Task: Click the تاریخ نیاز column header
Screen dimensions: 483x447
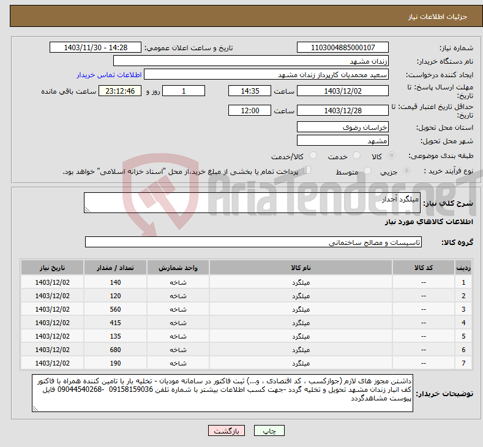Action: (x=53, y=268)
